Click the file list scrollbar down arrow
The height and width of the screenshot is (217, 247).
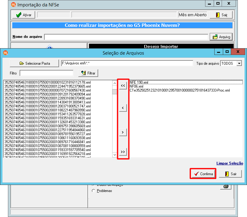coord(115,155)
